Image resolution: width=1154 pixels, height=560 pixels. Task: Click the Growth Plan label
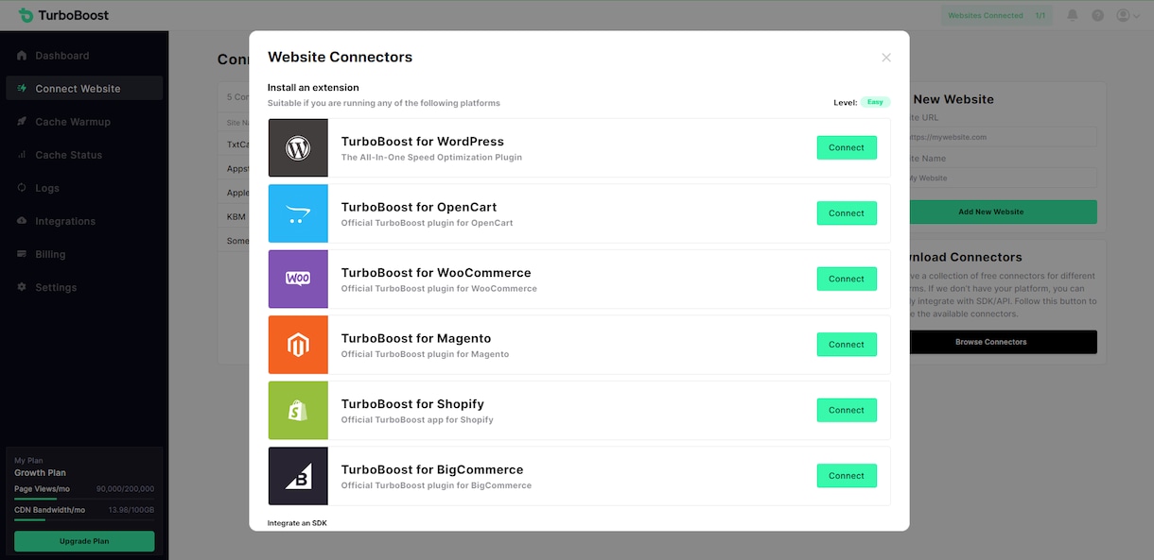(40, 473)
